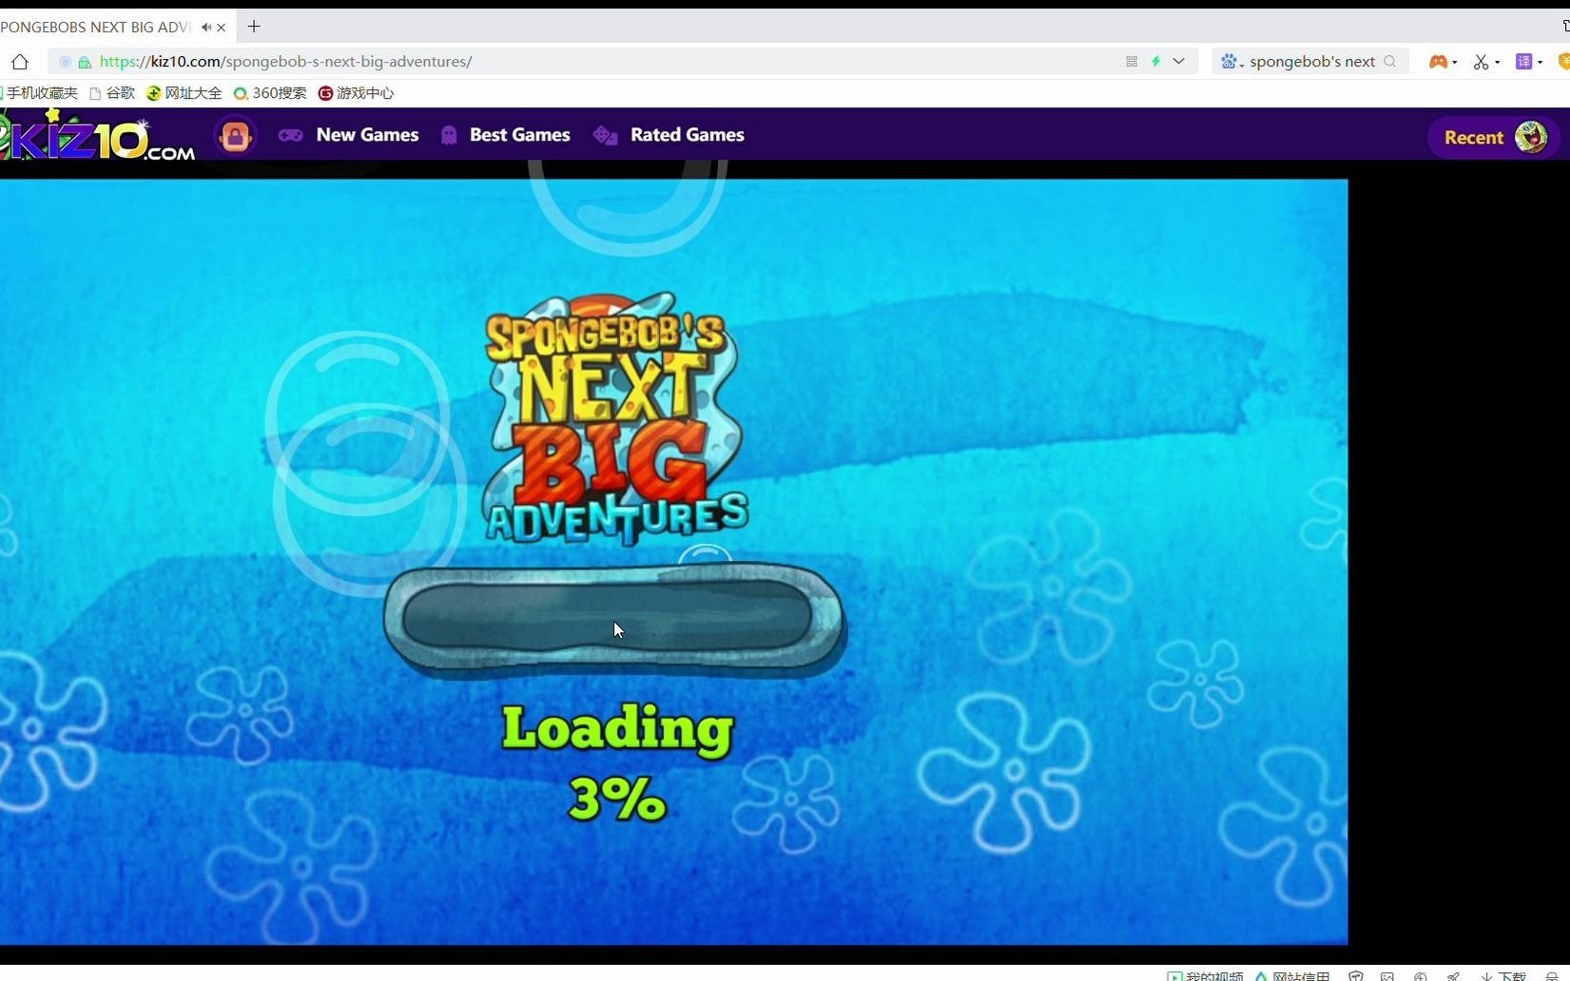Click the SpongeBob's Next Big Adventures logo
This screenshot has height=981, width=1570.
(614, 418)
